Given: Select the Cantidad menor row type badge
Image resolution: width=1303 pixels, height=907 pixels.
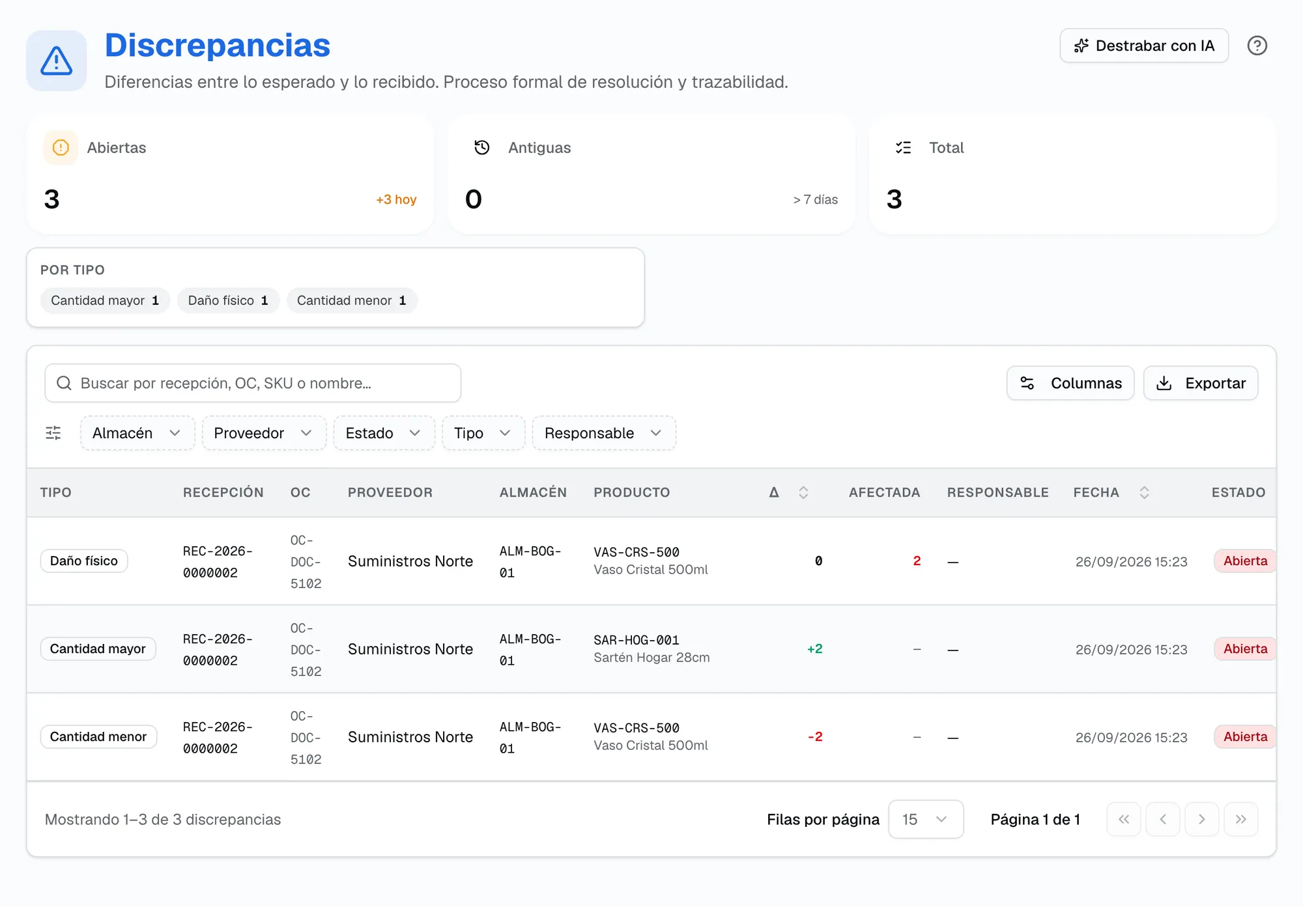Looking at the screenshot, I should pos(98,736).
